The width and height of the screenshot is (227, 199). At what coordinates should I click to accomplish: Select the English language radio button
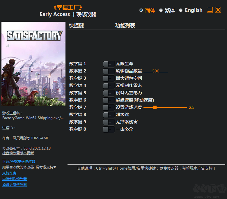click(x=181, y=10)
